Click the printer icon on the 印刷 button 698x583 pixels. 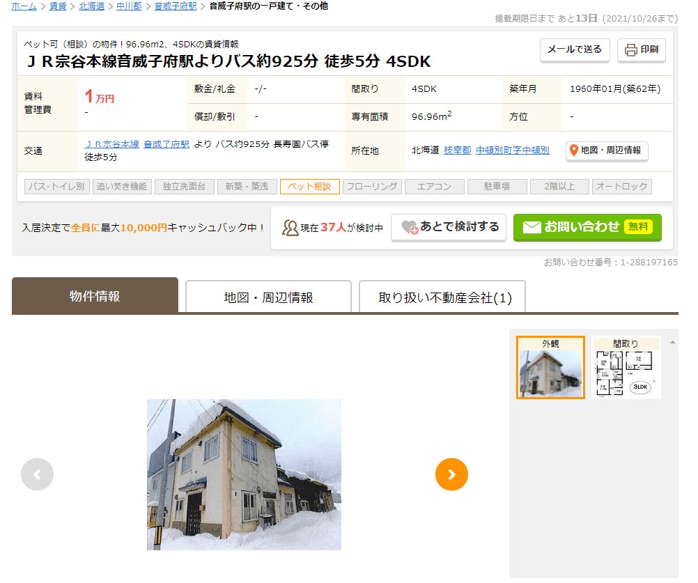[630, 50]
